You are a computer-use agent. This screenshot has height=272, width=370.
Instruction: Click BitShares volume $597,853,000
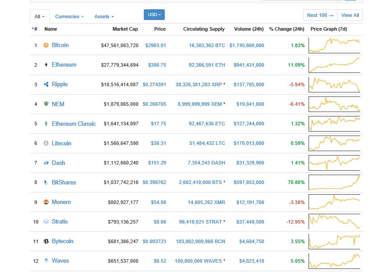(249, 182)
